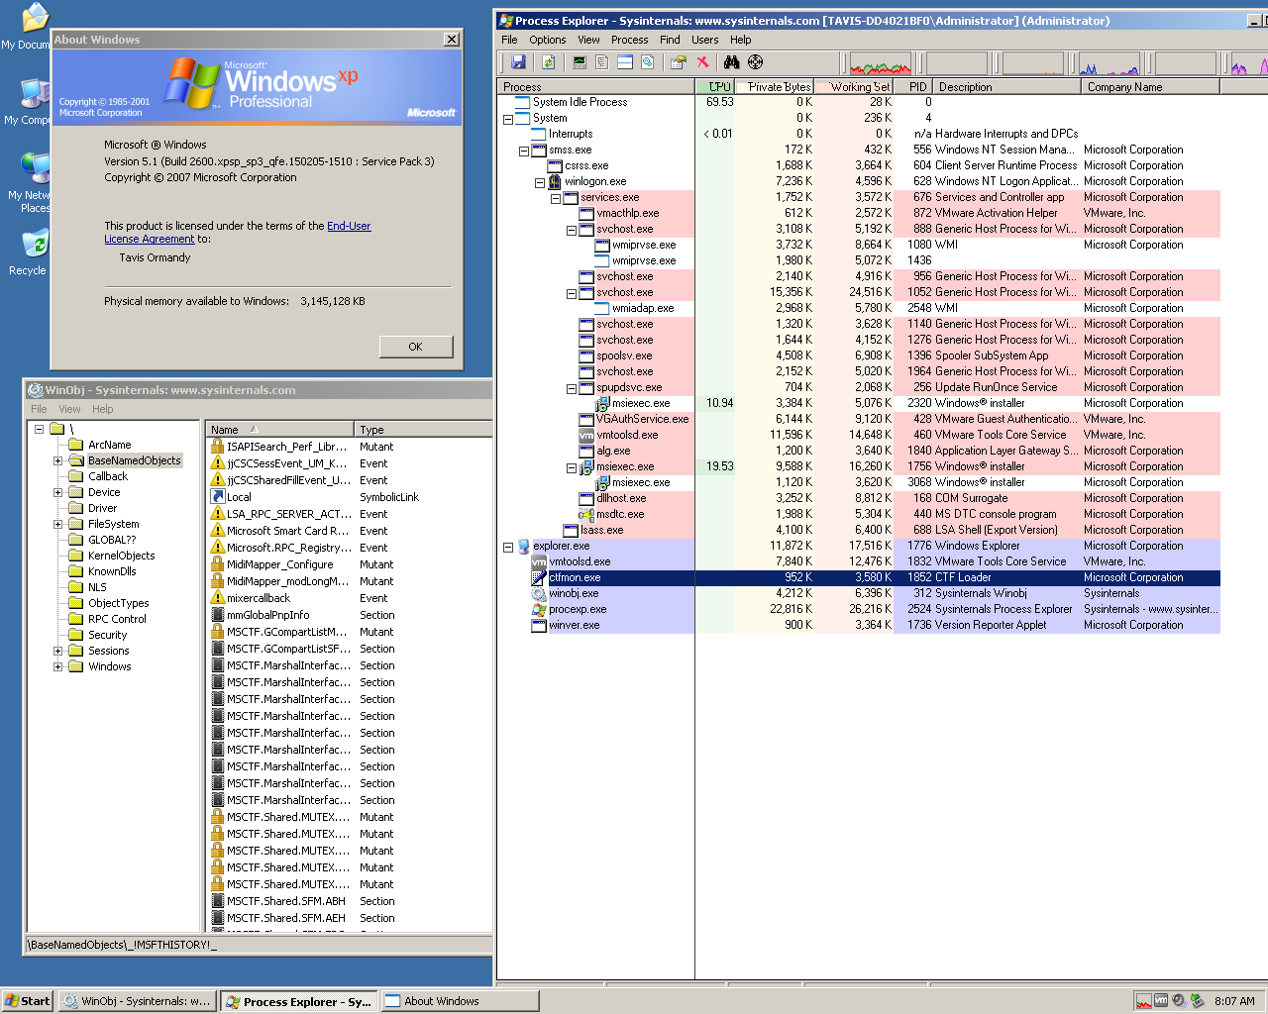Click the crosshair window finder icon
The image size is (1268, 1014).
click(x=756, y=62)
